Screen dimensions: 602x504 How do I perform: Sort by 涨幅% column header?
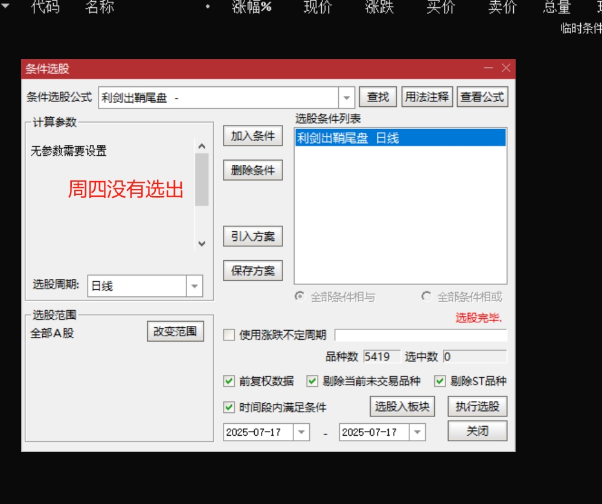pos(252,7)
